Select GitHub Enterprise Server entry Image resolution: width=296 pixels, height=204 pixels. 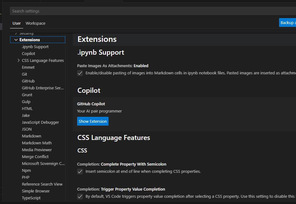point(43,88)
